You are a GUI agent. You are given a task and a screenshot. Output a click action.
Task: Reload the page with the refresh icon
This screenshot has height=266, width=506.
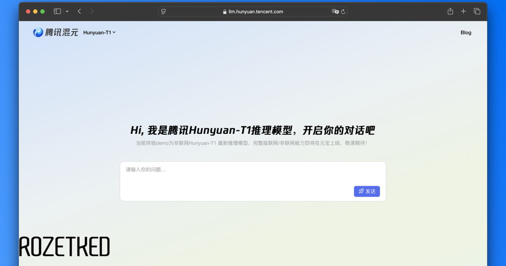(343, 11)
